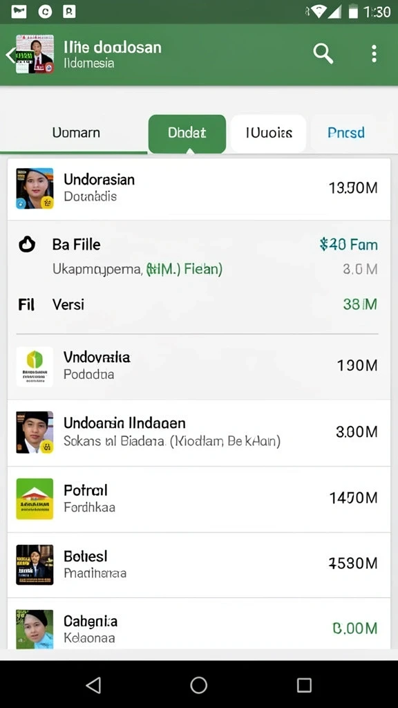The width and height of the screenshot is (398, 708).
Task: Go to the Pncsd tab
Action: coord(346,133)
